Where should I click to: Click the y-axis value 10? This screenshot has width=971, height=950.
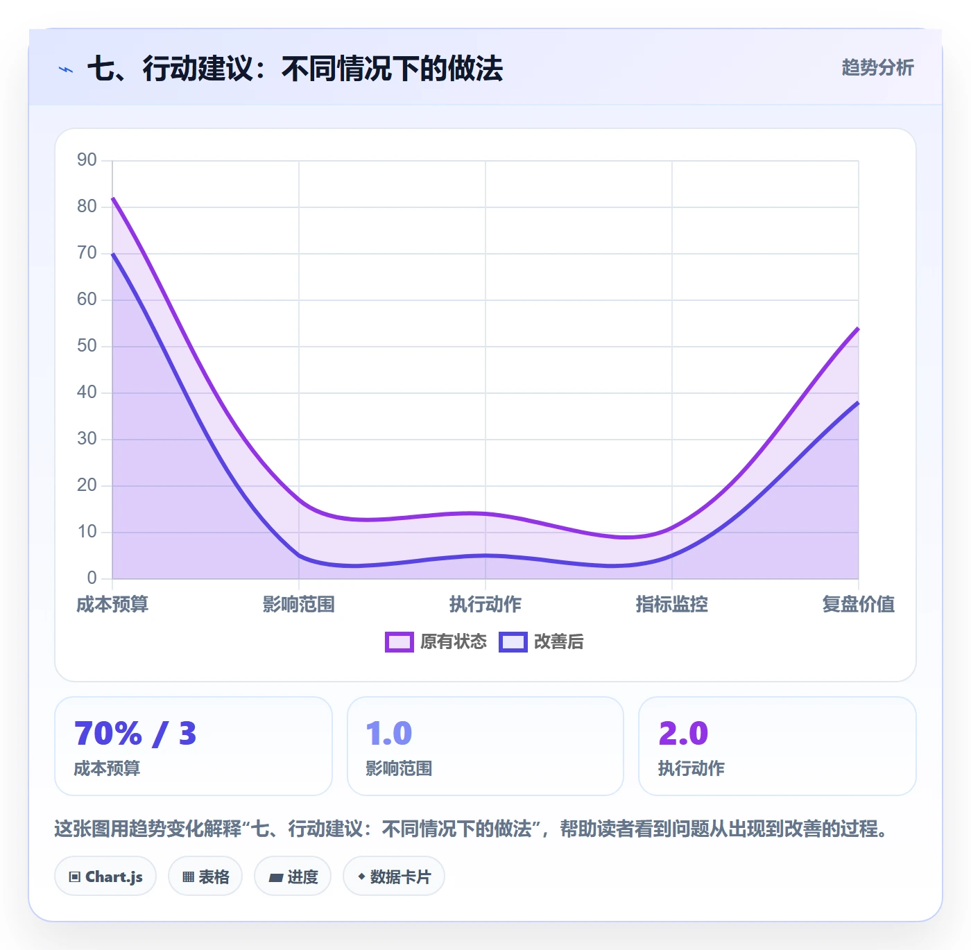(87, 532)
